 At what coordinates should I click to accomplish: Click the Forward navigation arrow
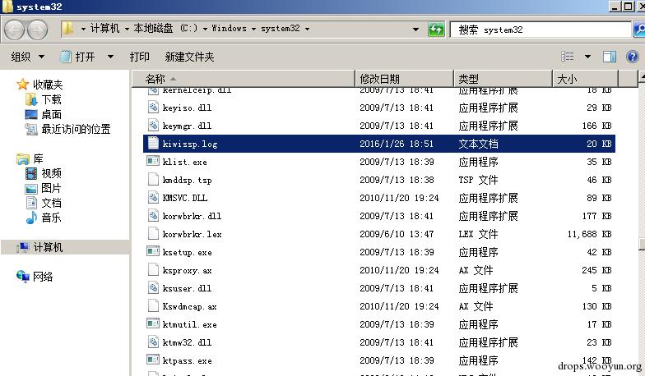[38, 30]
